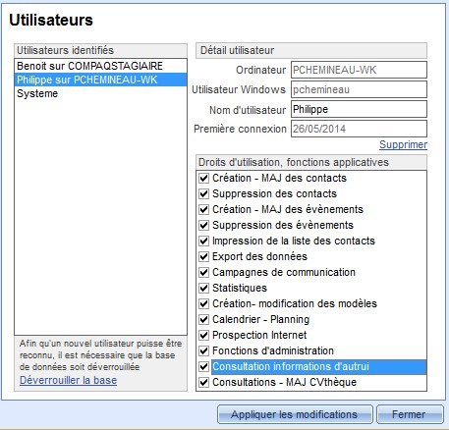Select the Systeme user entry
This screenshot has width=449, height=430.
coord(100,93)
